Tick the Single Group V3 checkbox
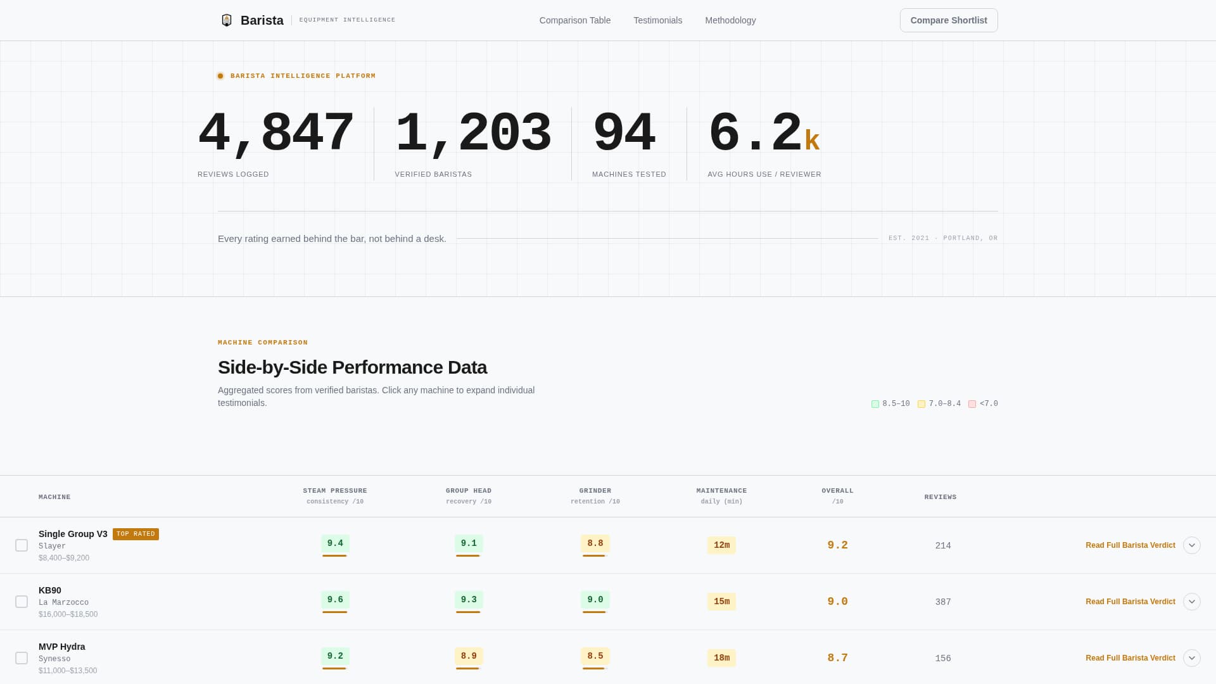This screenshot has width=1216, height=684. pos(22,545)
